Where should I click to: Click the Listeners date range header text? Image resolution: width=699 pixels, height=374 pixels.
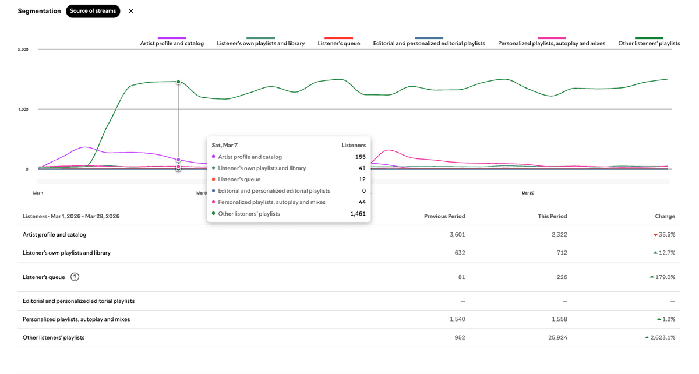[x=71, y=216]
